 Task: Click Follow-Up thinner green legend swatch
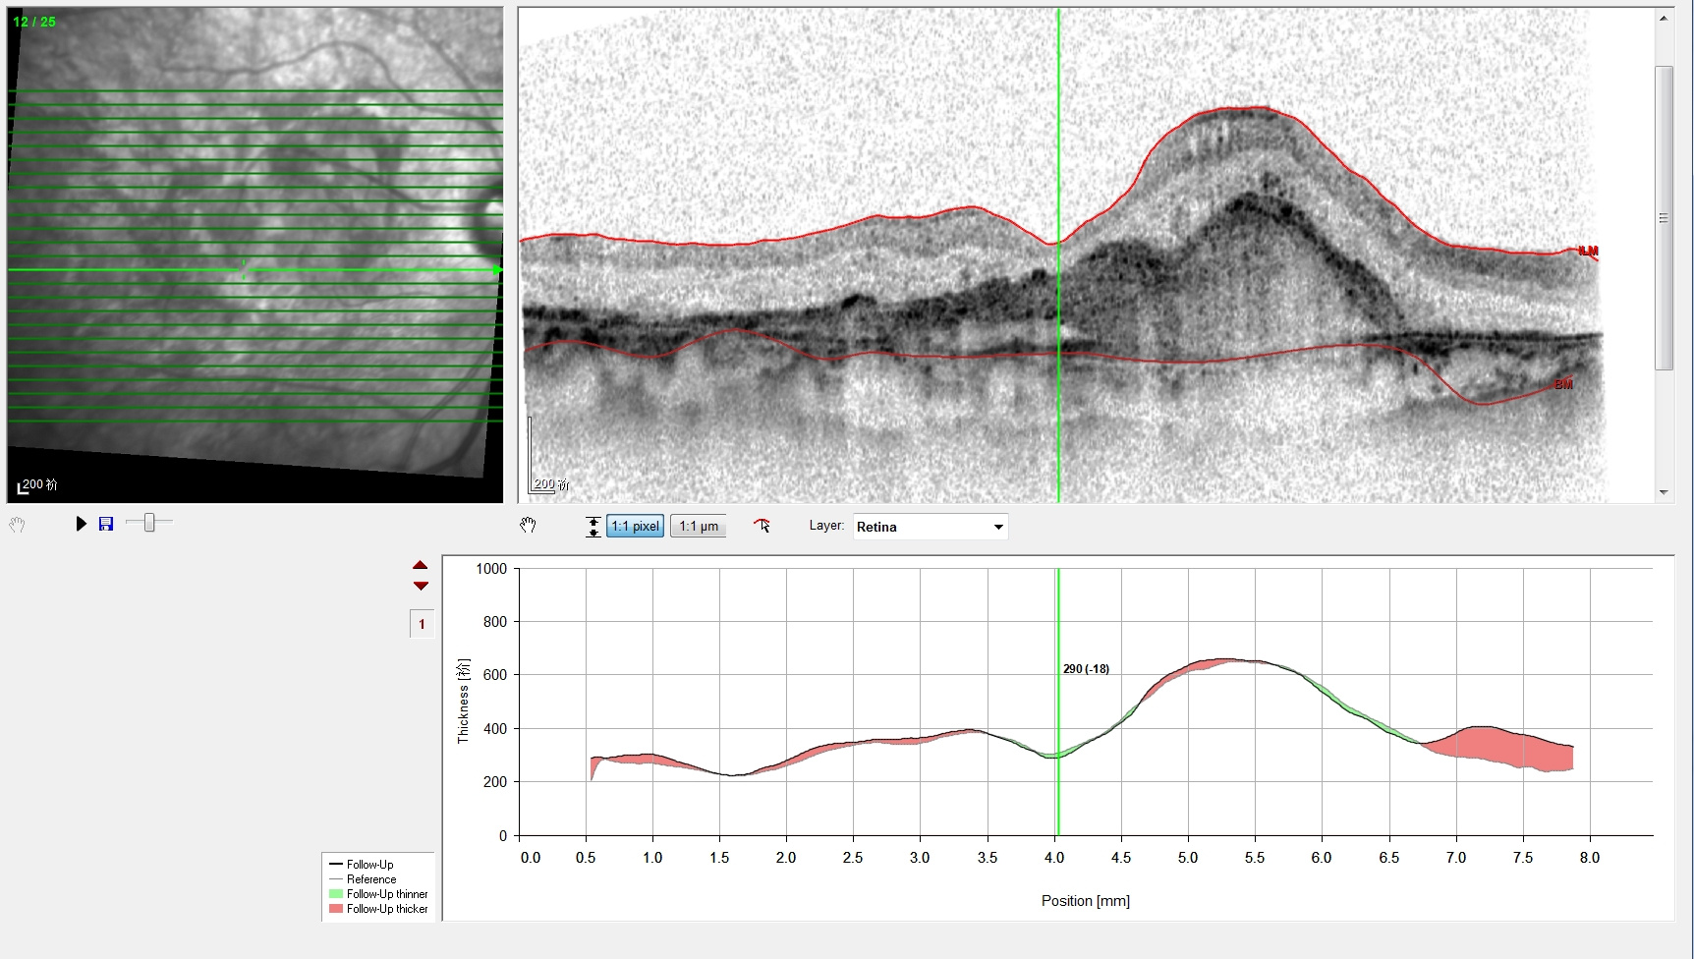tap(336, 894)
